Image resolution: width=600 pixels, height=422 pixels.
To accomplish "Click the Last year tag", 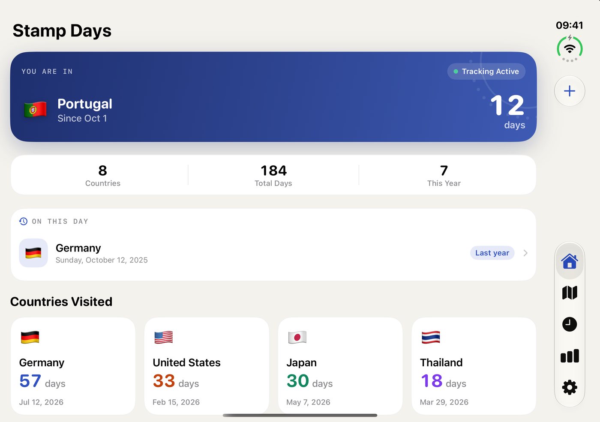I will pos(492,253).
